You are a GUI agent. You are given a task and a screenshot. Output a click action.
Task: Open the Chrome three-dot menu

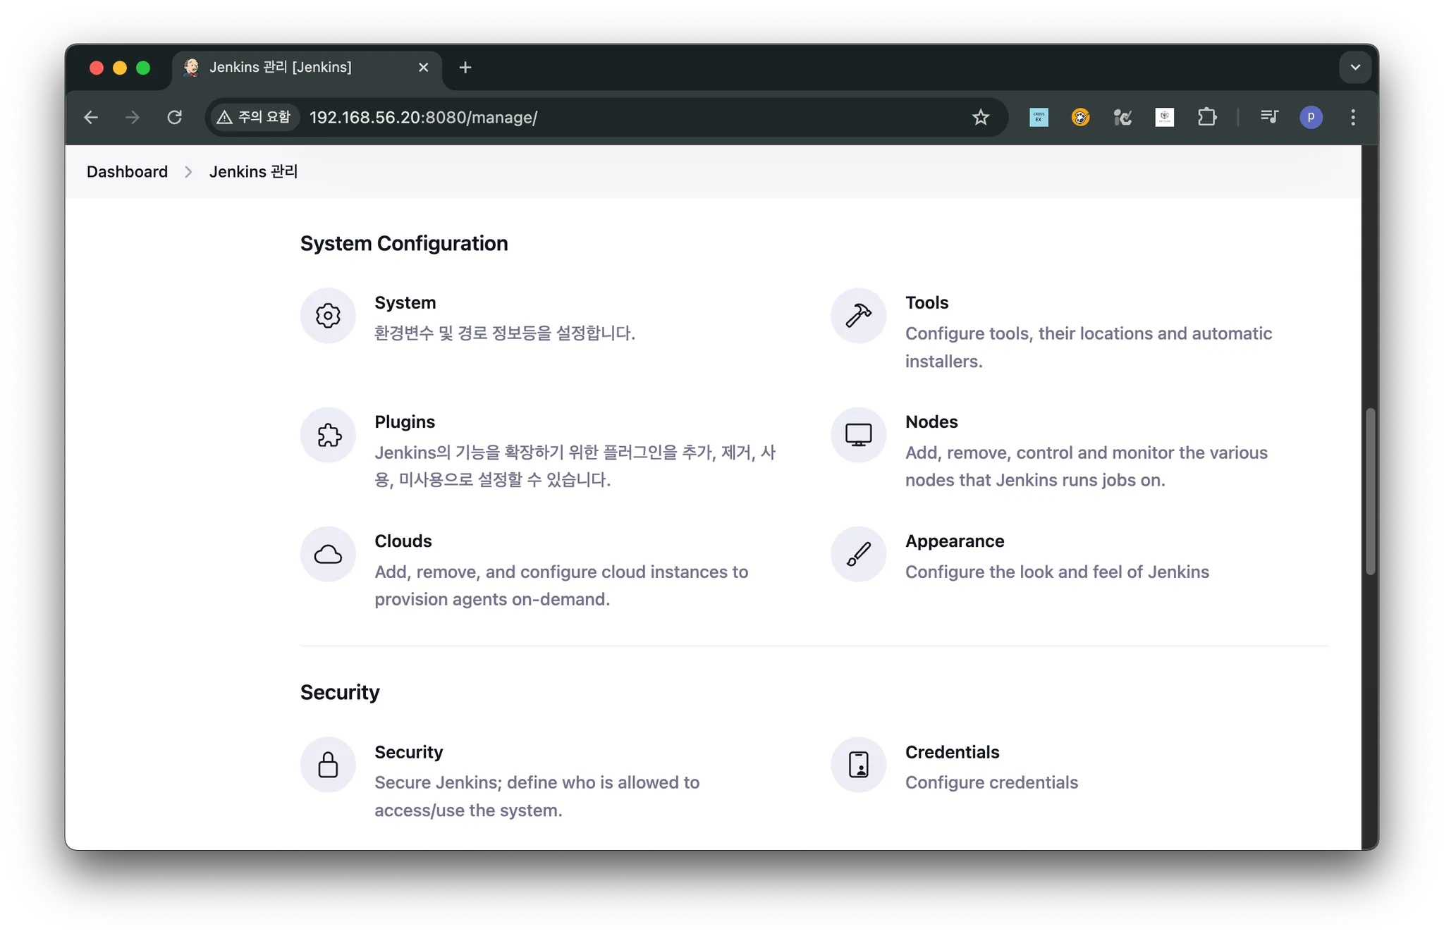[1352, 117]
